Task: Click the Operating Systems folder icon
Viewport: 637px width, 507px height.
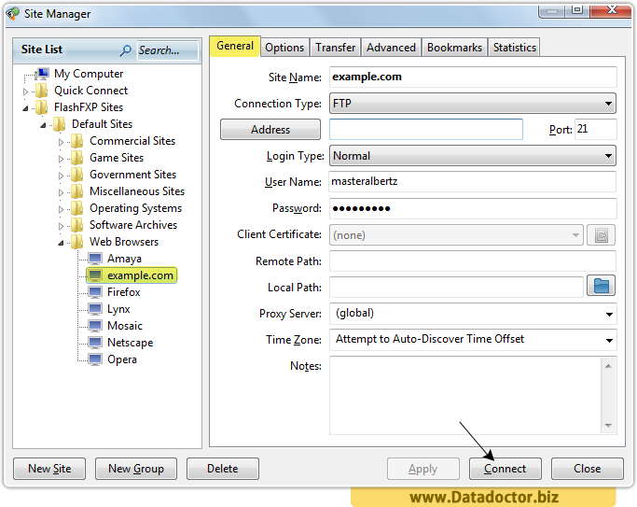Action: 77,208
